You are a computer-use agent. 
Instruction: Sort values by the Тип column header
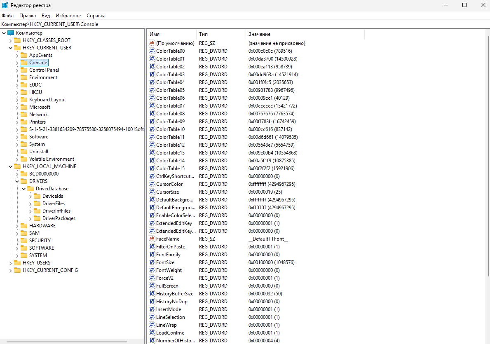point(221,34)
